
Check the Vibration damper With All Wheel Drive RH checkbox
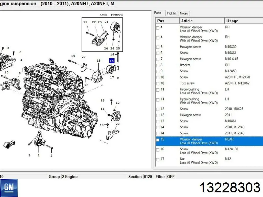coord(158,38)
